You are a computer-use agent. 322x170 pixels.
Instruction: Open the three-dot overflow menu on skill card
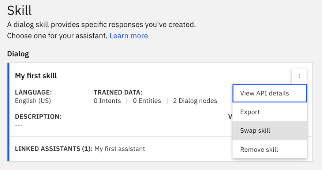click(x=299, y=76)
